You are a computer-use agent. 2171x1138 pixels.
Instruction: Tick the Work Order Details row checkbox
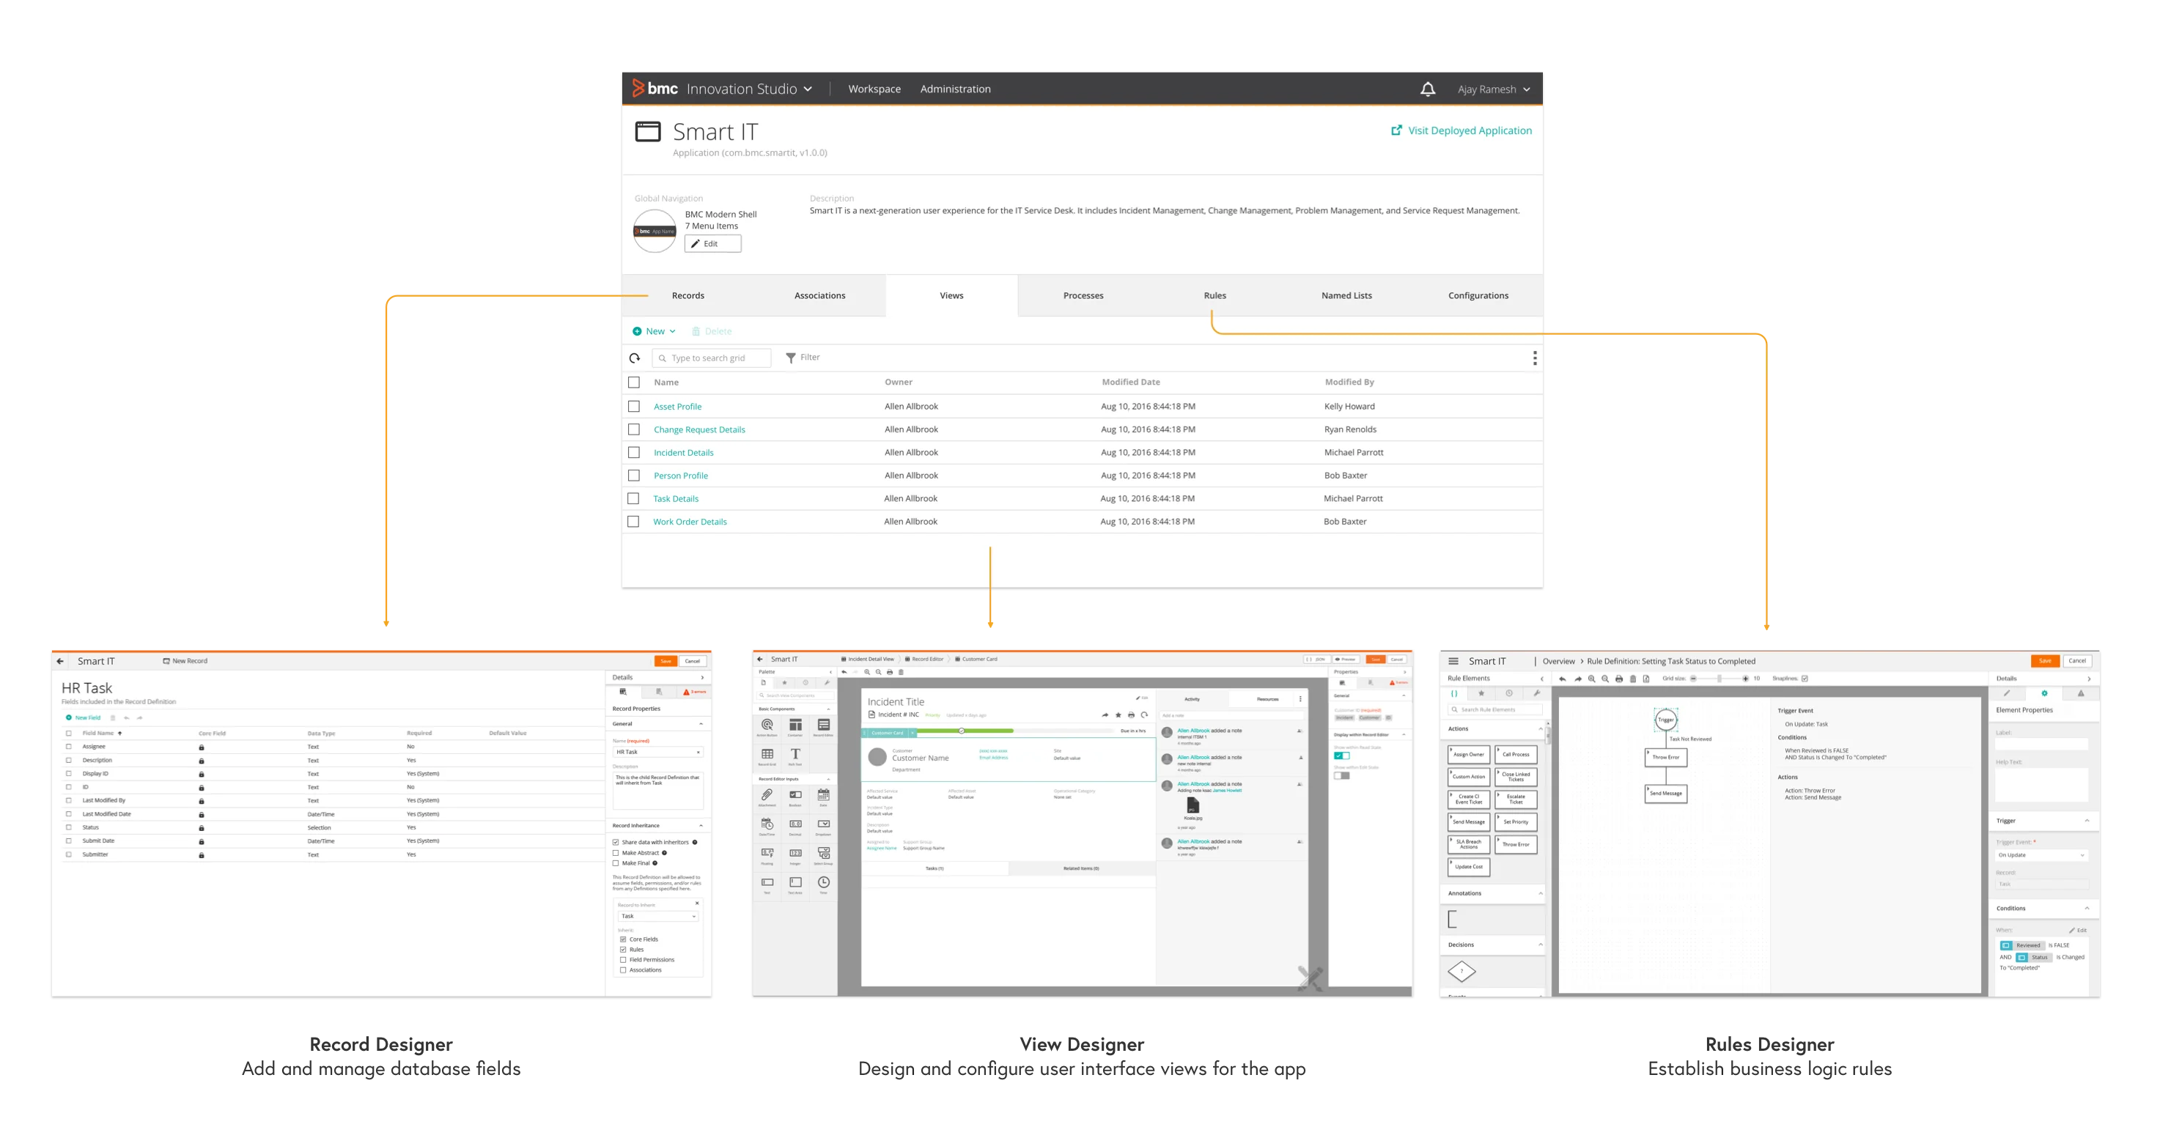point(634,522)
